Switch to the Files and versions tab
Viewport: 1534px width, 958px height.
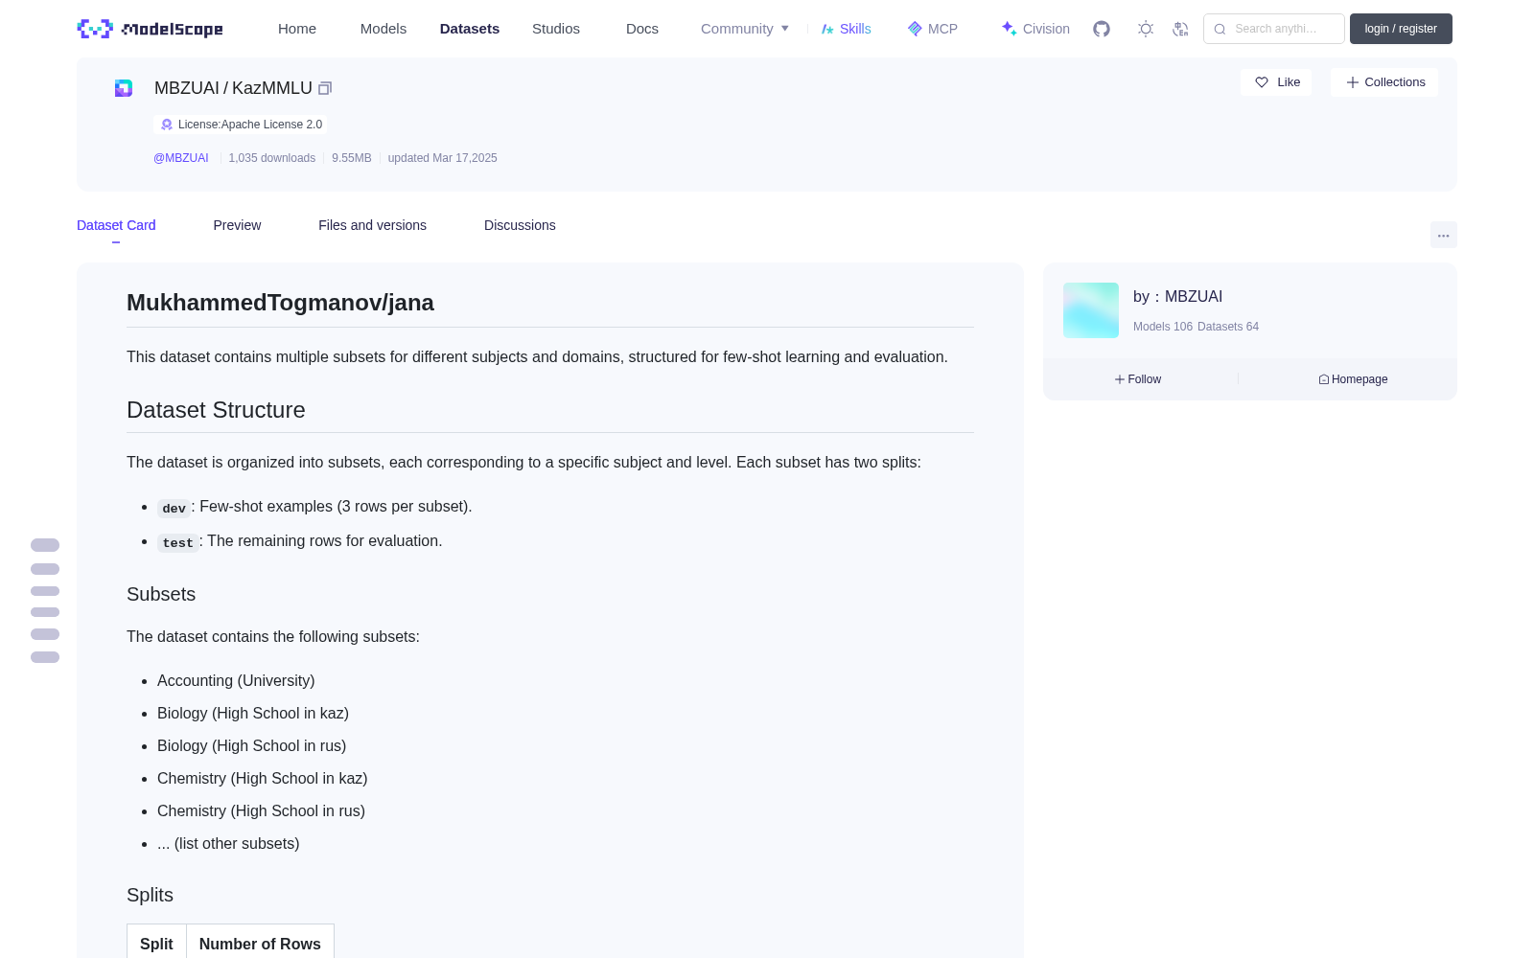point(372,225)
